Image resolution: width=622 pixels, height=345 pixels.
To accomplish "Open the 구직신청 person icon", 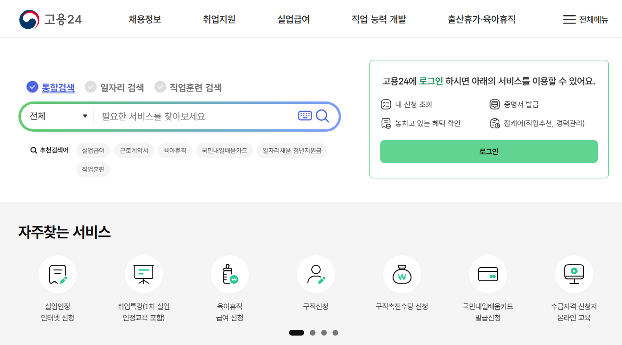I will click(x=316, y=274).
